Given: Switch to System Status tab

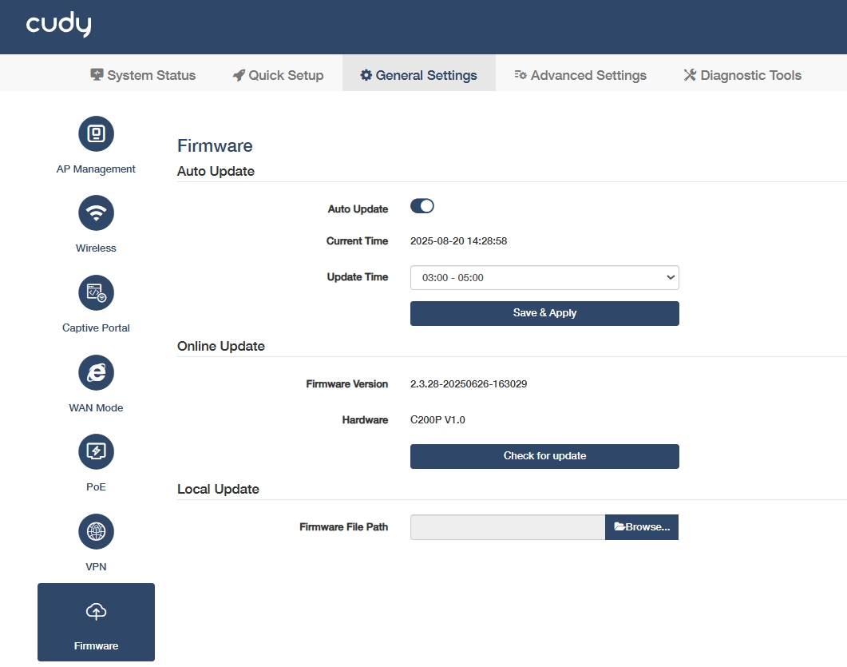Looking at the screenshot, I should tap(143, 75).
